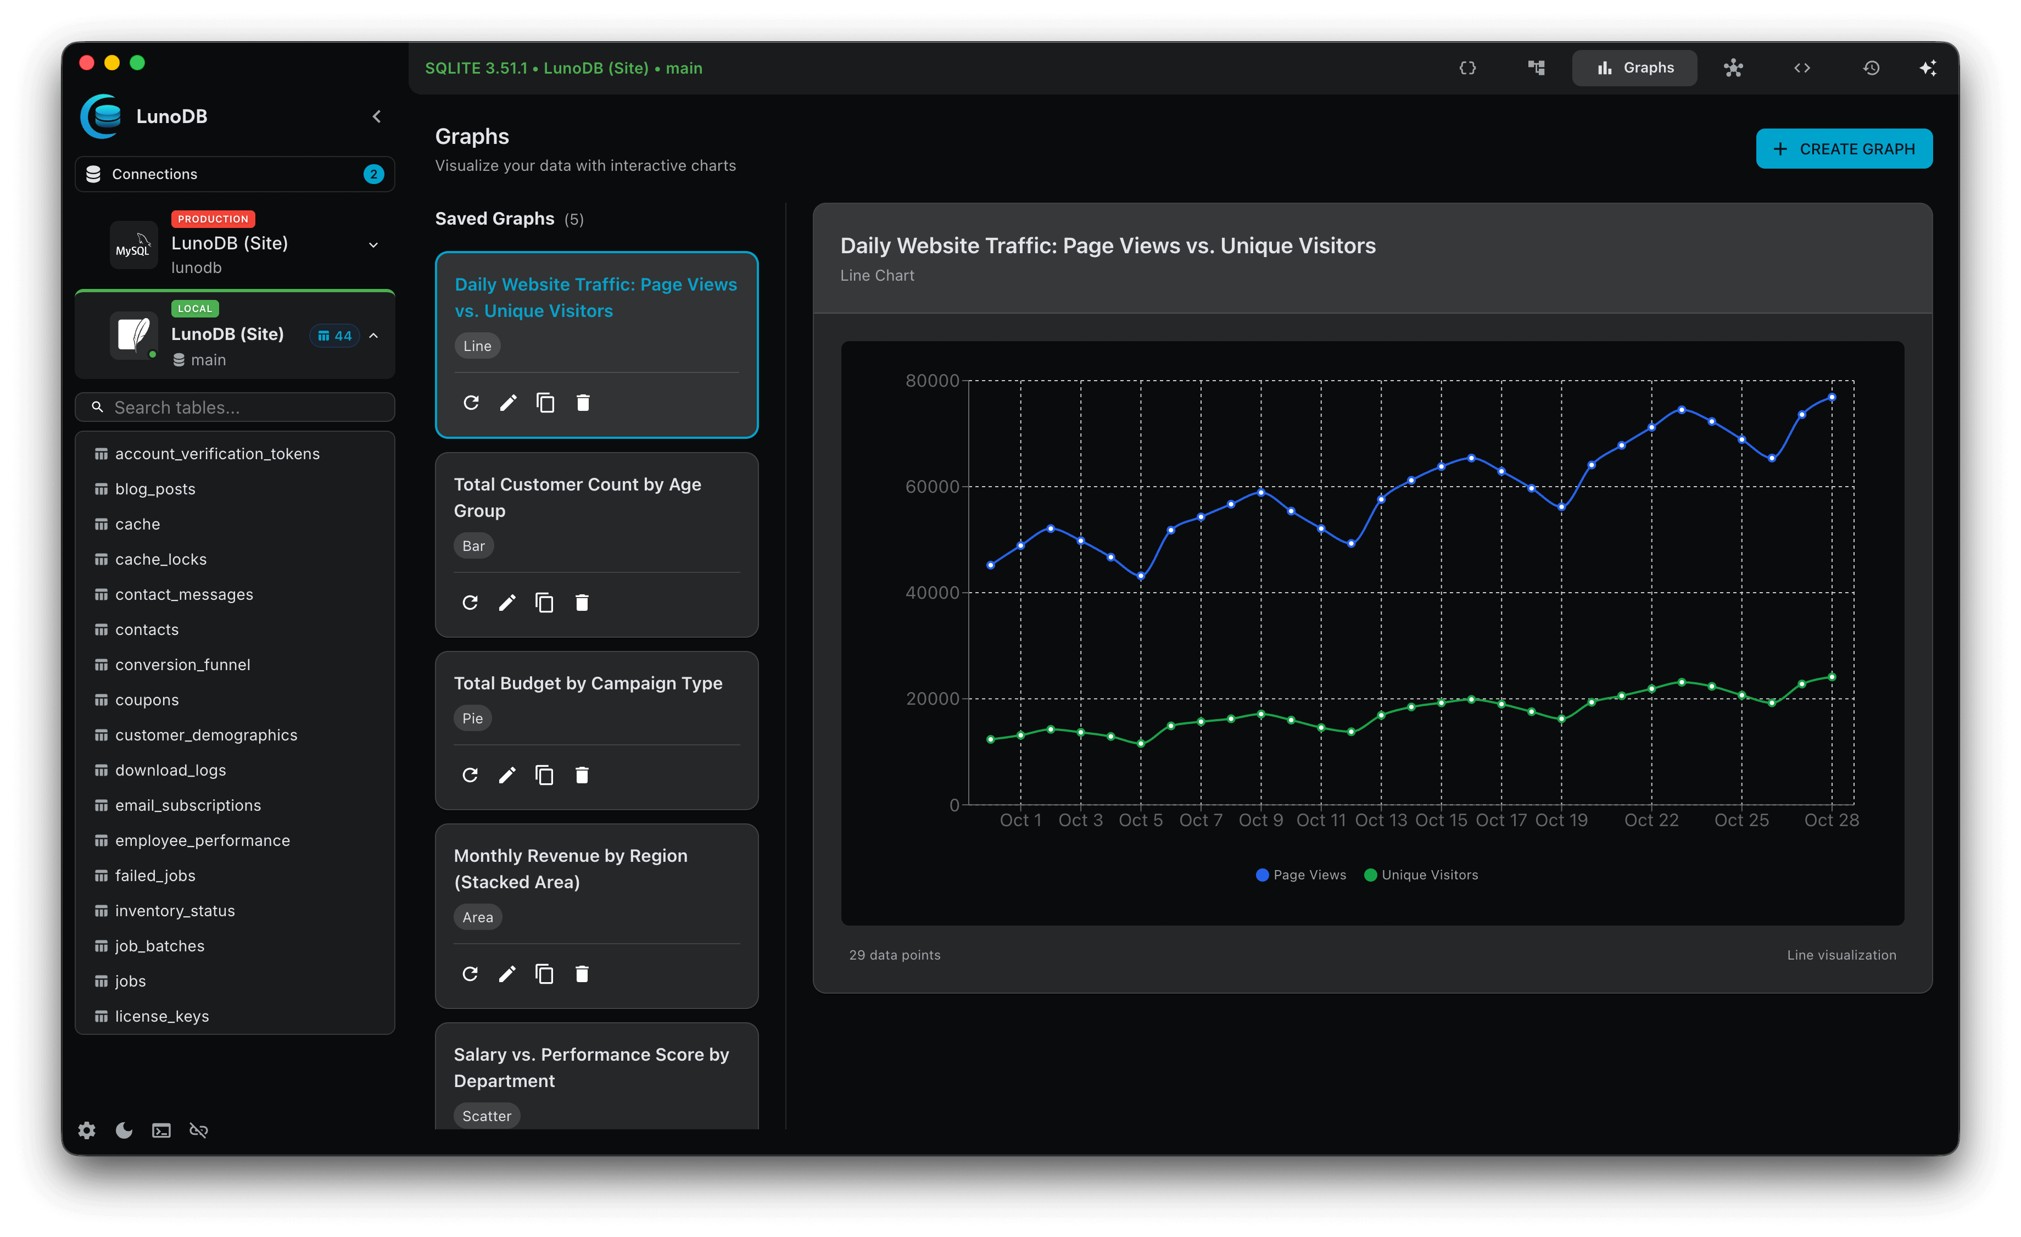Screen dimensions: 2021x1237
Task: Edit the Monthly Revenue by Region graph
Action: 507,974
